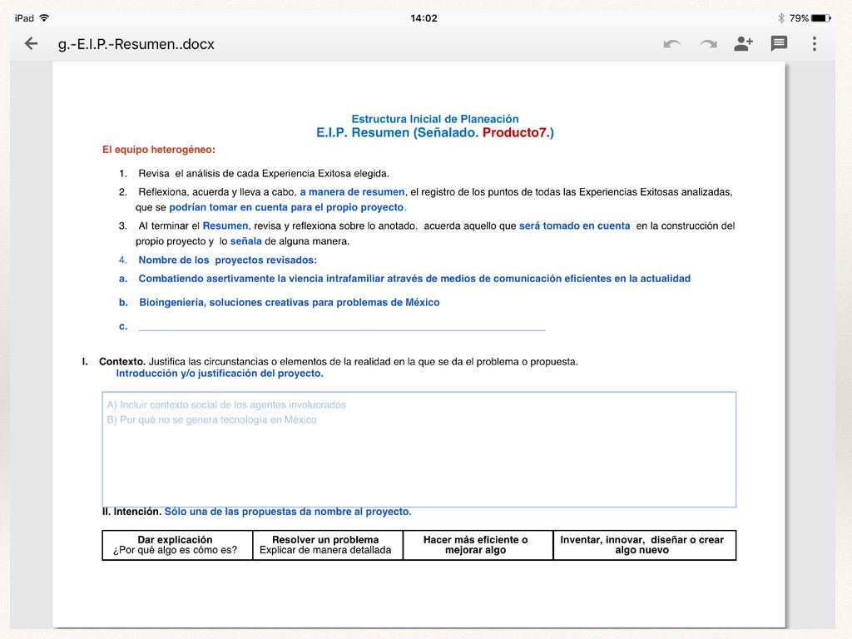This screenshot has height=639, width=852.
Task: Click the blue word Resumen in item 3
Action: tap(225, 225)
